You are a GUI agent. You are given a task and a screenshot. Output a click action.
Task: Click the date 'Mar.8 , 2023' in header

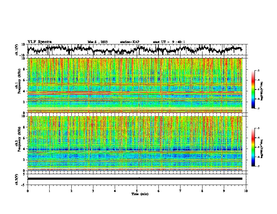(98, 42)
